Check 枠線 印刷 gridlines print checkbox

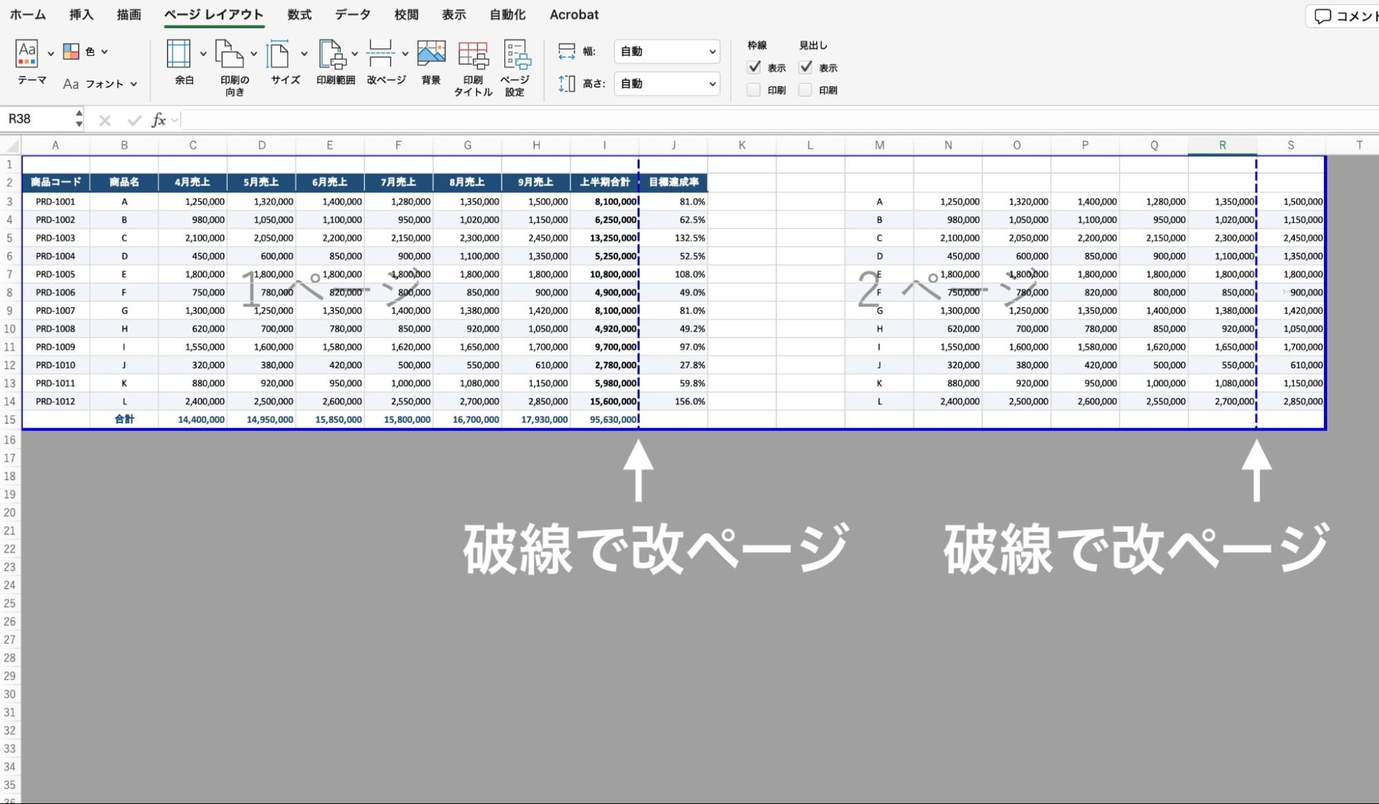[754, 90]
